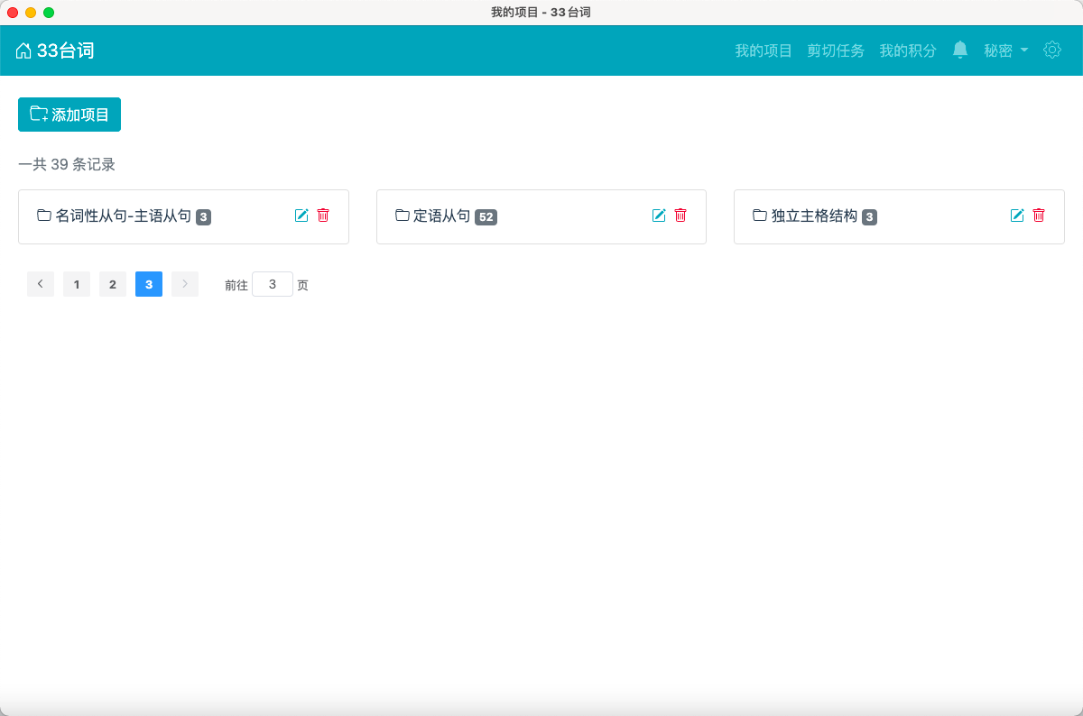Viewport: 1083px width, 716px height.
Task: Click folder icon of 独立主格结构 card
Action: pyautogui.click(x=760, y=215)
